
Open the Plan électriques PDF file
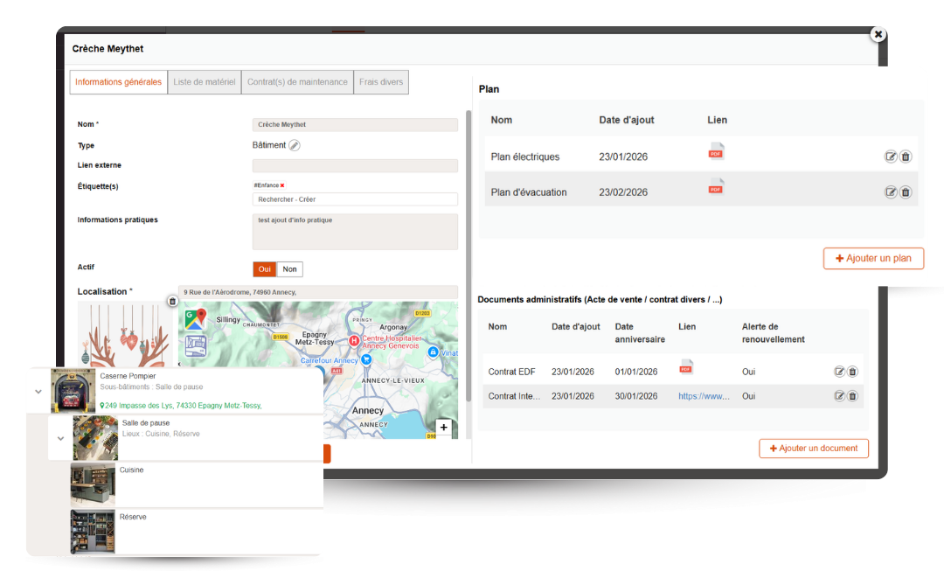(716, 151)
